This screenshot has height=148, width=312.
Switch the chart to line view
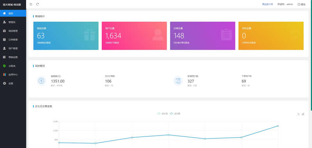point(298,114)
